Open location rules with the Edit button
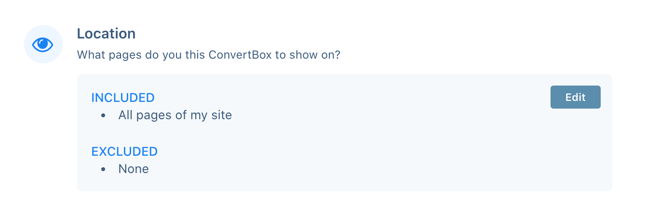The width and height of the screenshot is (646, 223). pyautogui.click(x=575, y=97)
